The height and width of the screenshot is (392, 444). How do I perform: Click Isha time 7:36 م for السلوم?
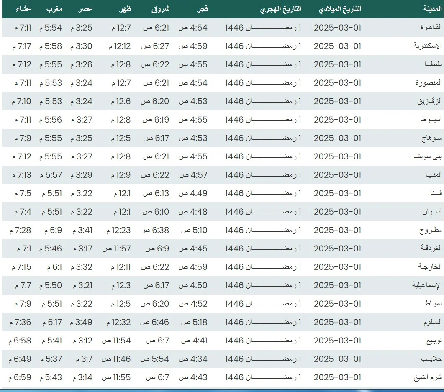[x=20, y=322]
